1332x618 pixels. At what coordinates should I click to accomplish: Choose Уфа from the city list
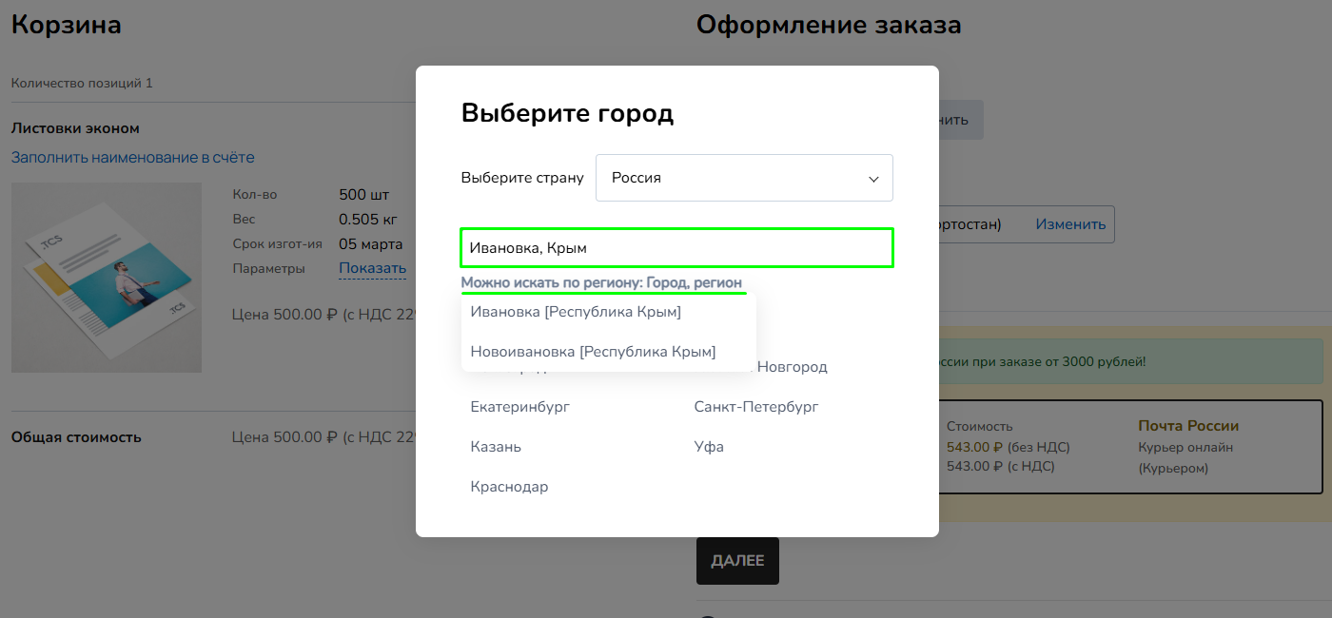point(709,446)
